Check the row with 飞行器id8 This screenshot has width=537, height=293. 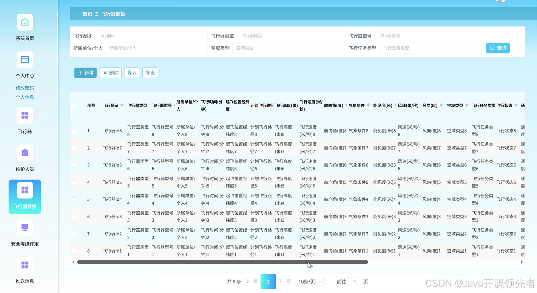point(74,131)
